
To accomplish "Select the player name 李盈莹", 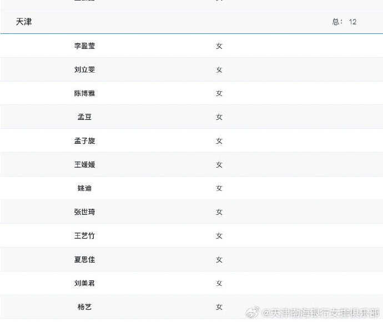I will 84,46.
